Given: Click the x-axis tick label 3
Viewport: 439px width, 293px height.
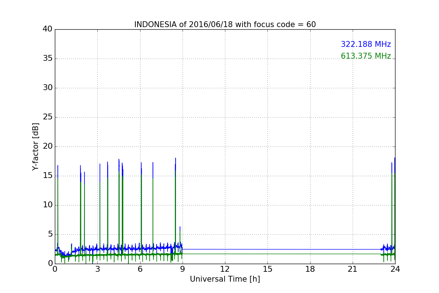Looking at the screenshot, I should click(x=98, y=269).
